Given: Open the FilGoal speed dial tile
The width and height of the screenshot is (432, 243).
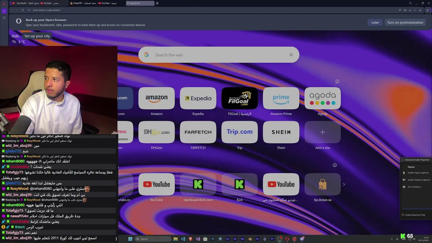Looking at the screenshot, I should 240,98.
